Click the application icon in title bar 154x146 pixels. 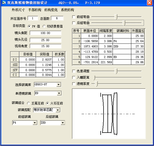[x=4, y=3]
